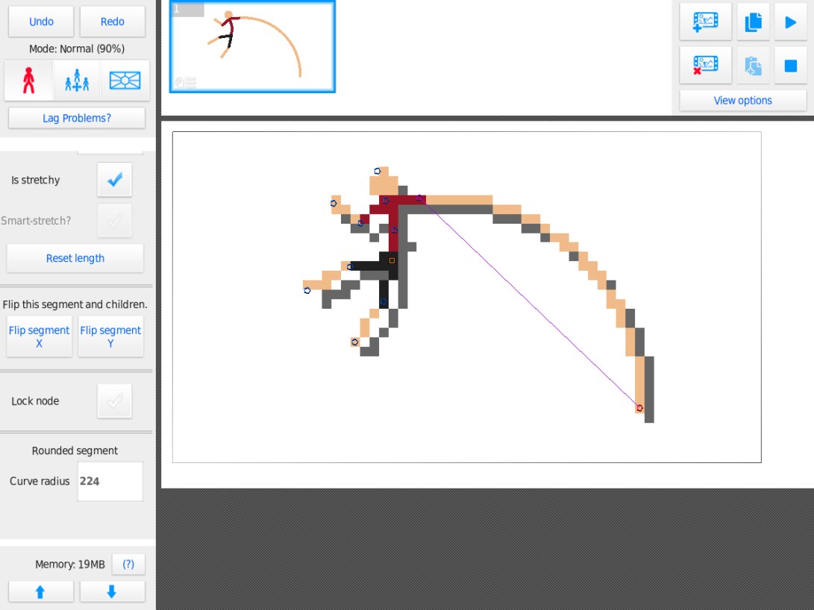Select the camera/scene frame mode icon

[x=125, y=81]
